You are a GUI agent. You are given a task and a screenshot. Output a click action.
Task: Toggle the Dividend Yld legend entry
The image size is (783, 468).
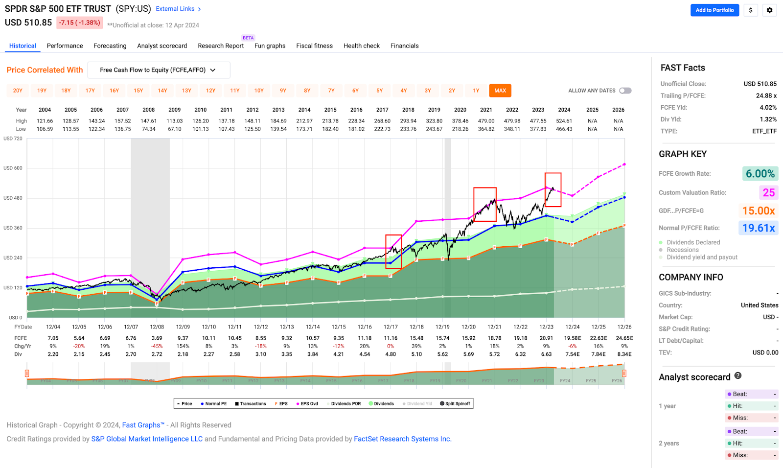pyautogui.click(x=417, y=404)
